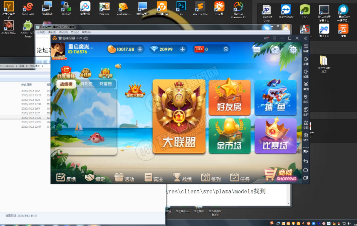Click emulator recent apps button
Screen dimensions: 357x226
[x=306, y=178]
